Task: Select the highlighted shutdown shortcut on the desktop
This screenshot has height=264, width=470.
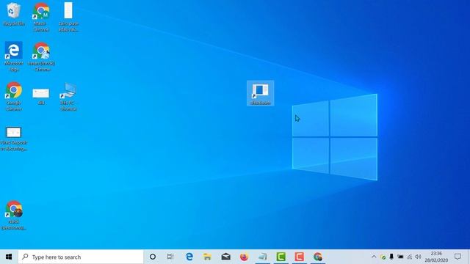Action: click(x=261, y=93)
